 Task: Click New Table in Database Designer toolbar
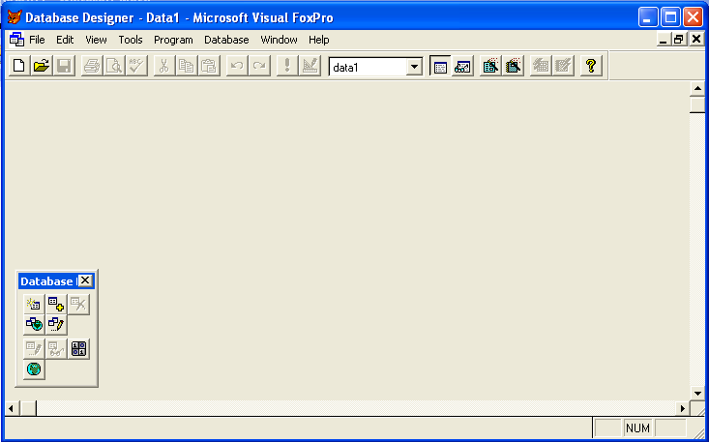click(34, 304)
